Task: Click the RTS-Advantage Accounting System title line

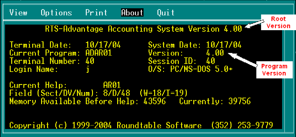Action: coord(144,29)
